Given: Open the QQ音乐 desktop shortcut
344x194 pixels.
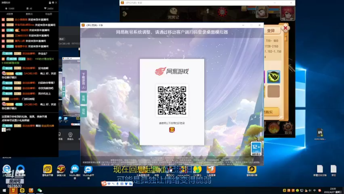Looking at the screenshot, I should (x=197, y=171).
